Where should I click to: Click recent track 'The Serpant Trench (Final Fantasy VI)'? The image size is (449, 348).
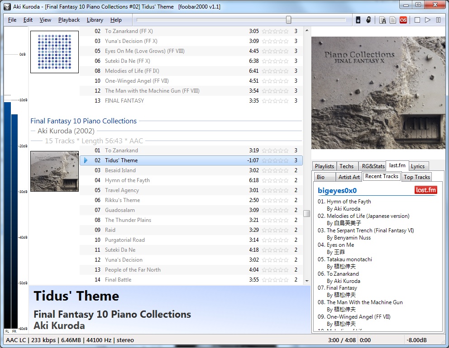[370, 230]
